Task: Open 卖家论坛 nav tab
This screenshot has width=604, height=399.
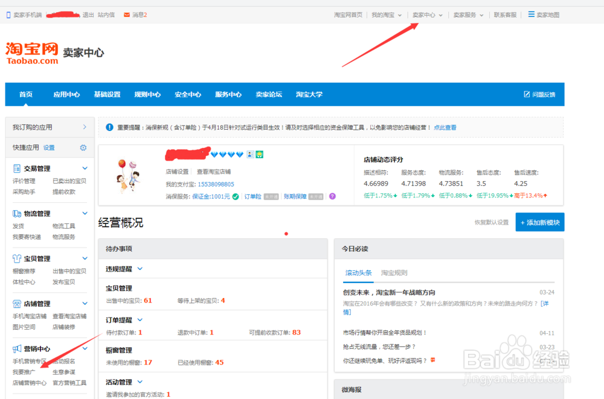Action: point(269,94)
